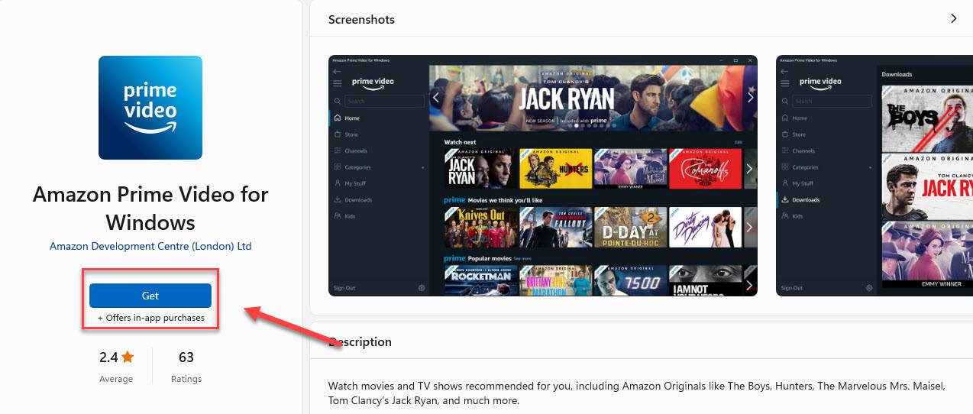The height and width of the screenshot is (414, 973).
Task: Expand the Screenshots section with its chevron
Action: point(953,18)
